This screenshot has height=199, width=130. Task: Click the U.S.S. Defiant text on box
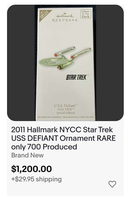pyautogui.click(x=65, y=105)
